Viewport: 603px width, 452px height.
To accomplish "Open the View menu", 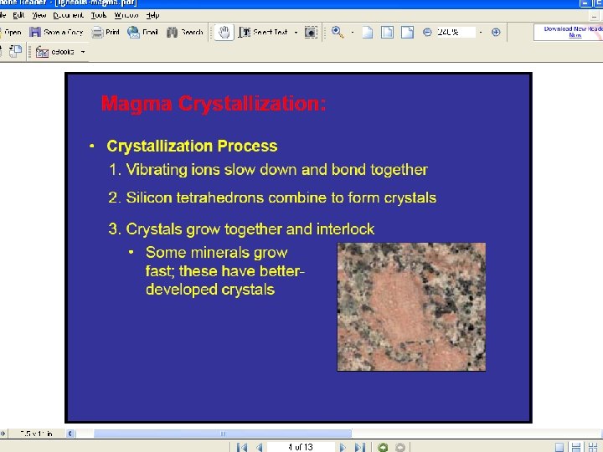I will point(39,15).
